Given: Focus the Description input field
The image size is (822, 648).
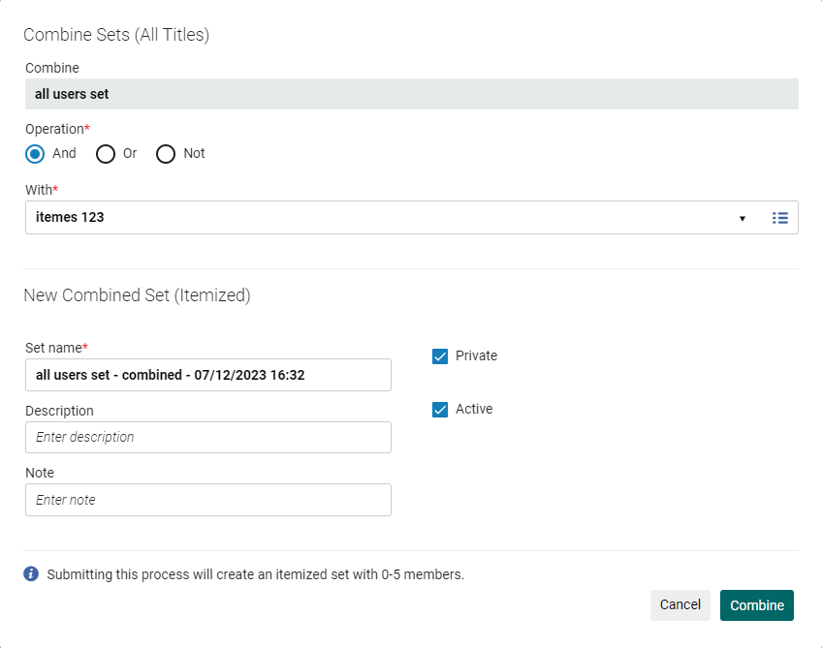Looking at the screenshot, I should (x=208, y=437).
